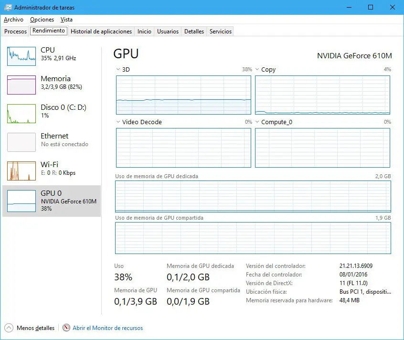This screenshot has width=404, height=340.
Task: Open the Opciones menu
Action: coord(42,20)
